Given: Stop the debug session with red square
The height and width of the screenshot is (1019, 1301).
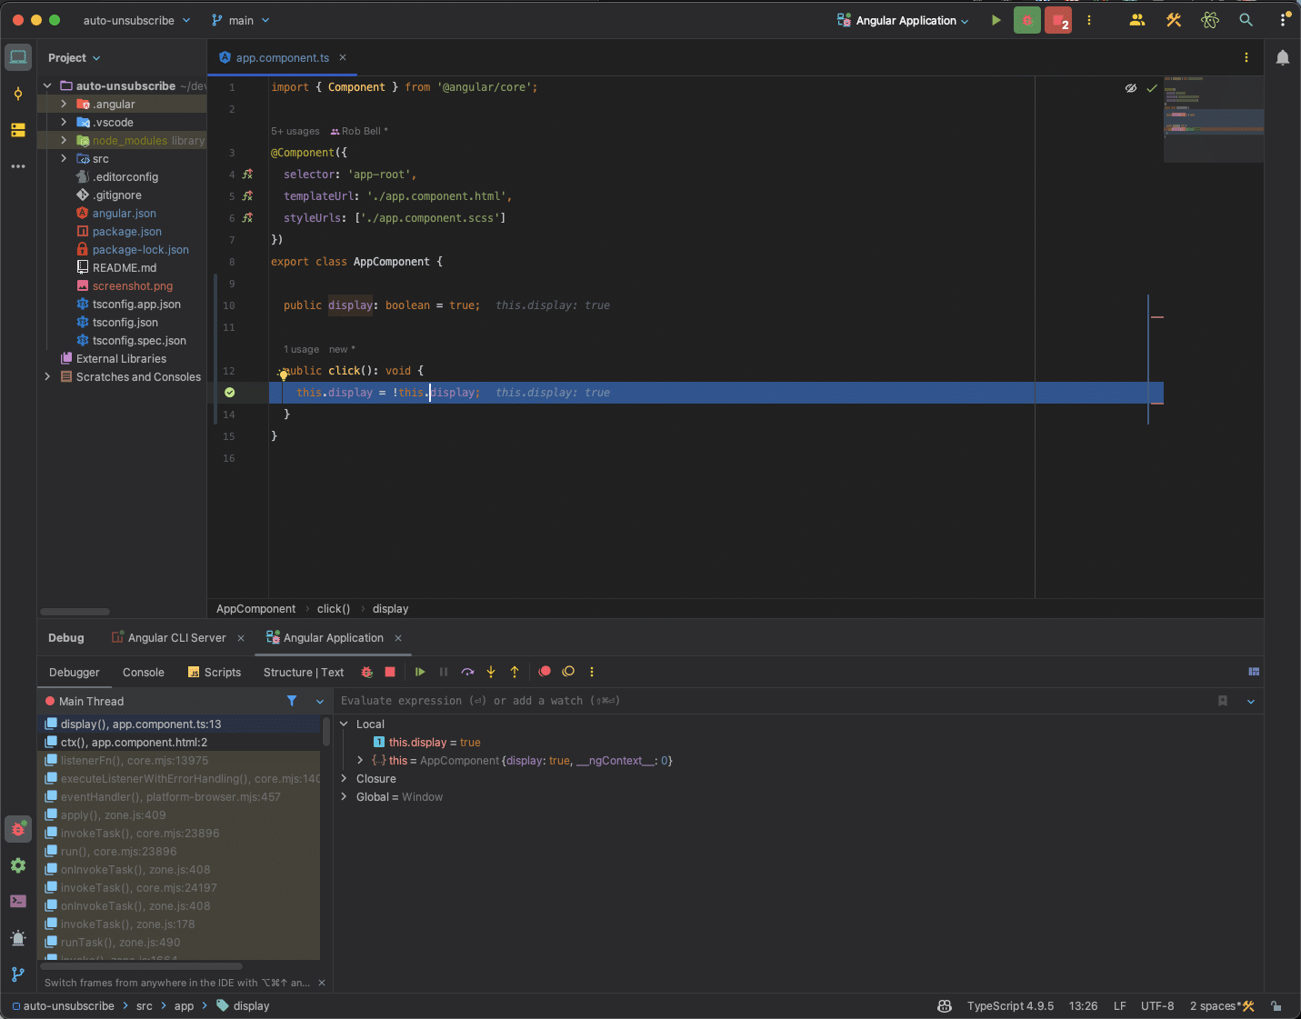Looking at the screenshot, I should pos(390,672).
